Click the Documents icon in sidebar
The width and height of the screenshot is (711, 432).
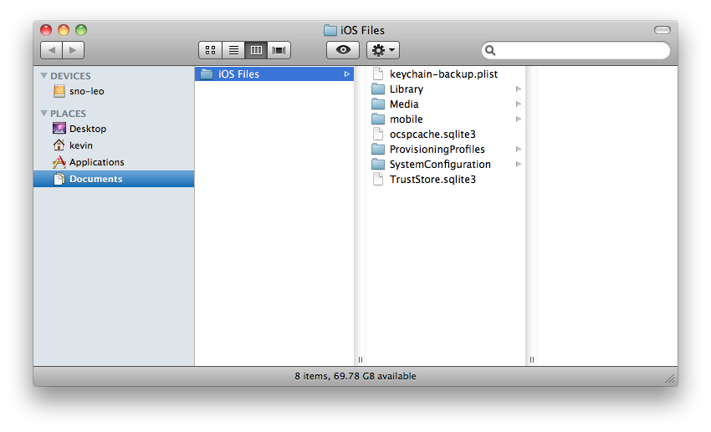pos(59,179)
